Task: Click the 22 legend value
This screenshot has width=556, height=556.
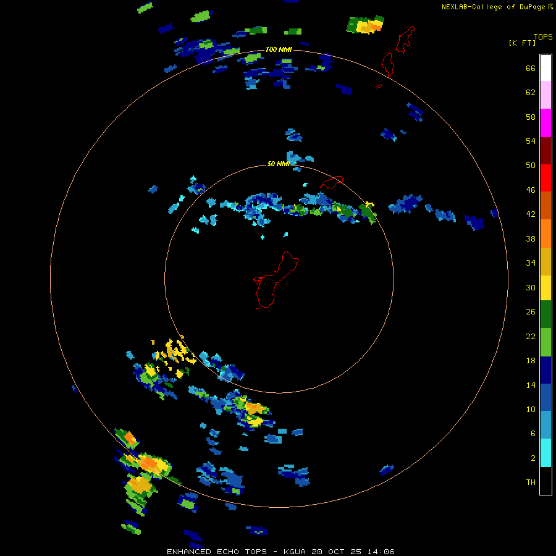Action: (x=531, y=336)
